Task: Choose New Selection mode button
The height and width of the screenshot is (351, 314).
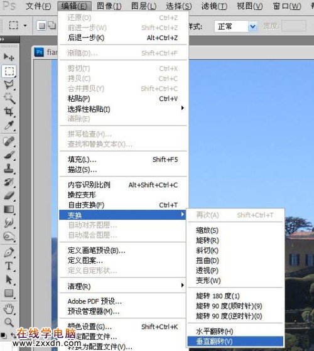Action: pos(41,26)
